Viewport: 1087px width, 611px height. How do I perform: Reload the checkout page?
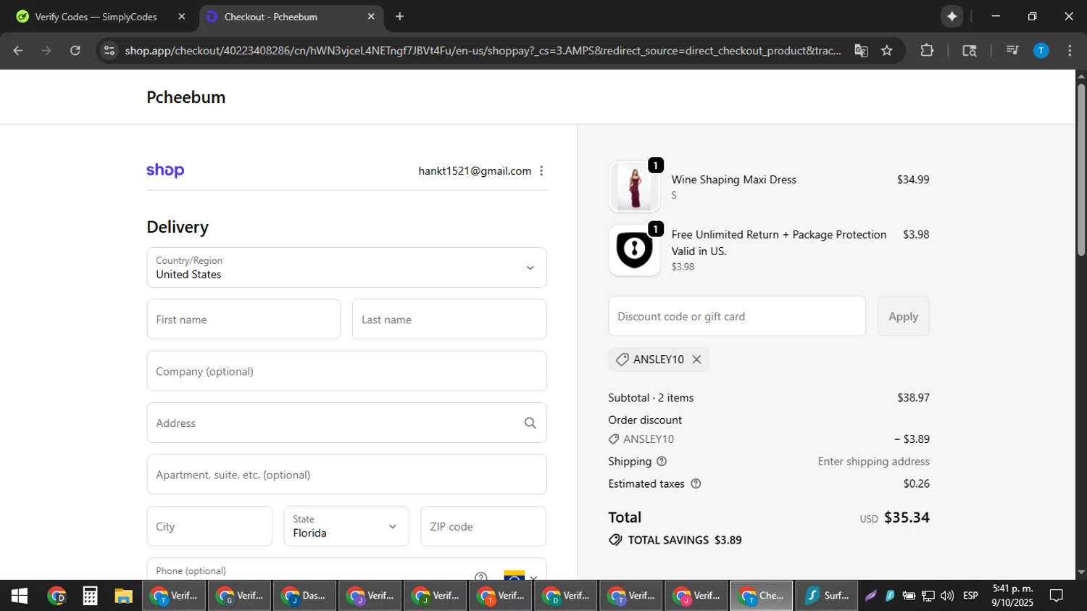tap(75, 51)
